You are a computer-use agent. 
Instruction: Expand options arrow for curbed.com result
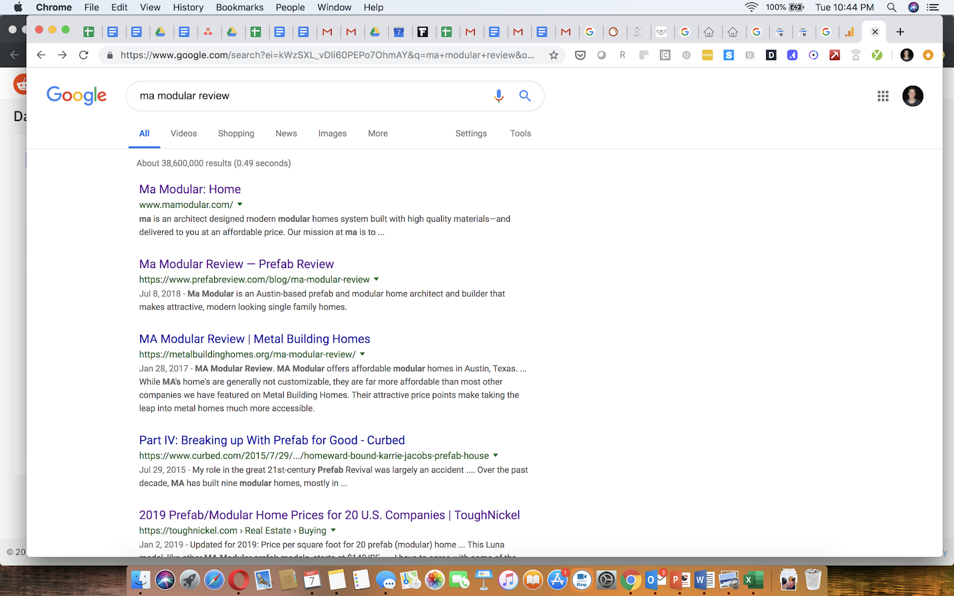[495, 455]
